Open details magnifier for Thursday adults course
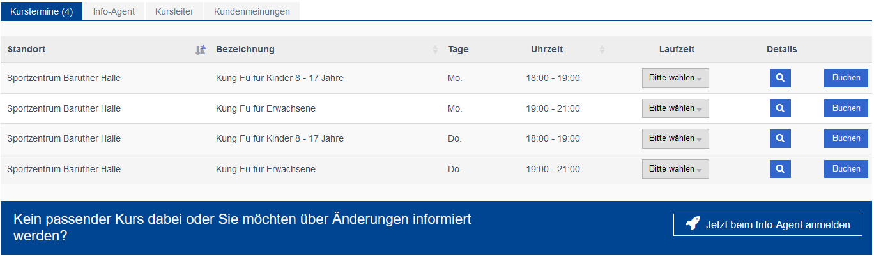This screenshot has width=874, height=257. pyautogui.click(x=780, y=169)
